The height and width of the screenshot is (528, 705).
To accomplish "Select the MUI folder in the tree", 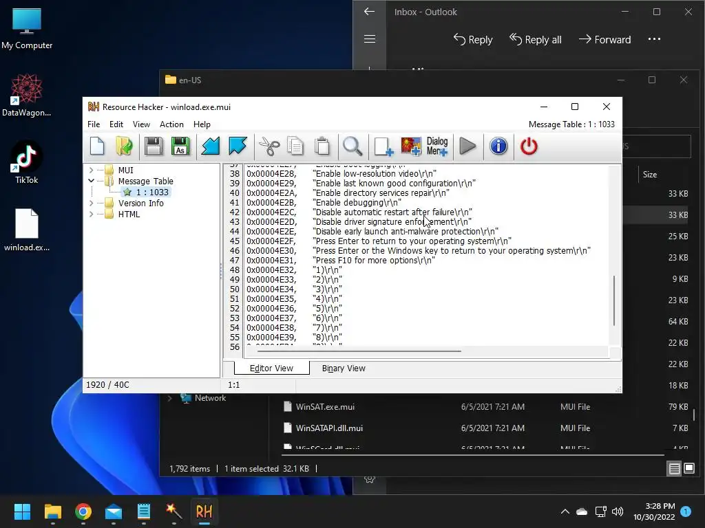I will click(125, 170).
